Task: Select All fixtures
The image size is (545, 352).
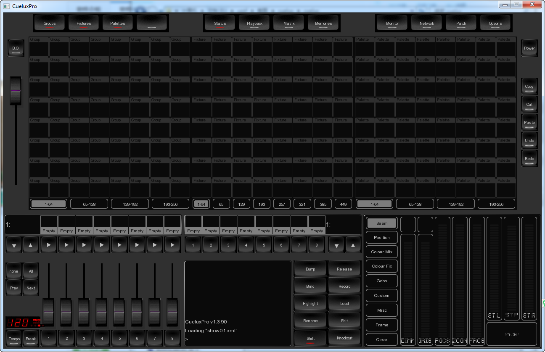Action: 31,271
